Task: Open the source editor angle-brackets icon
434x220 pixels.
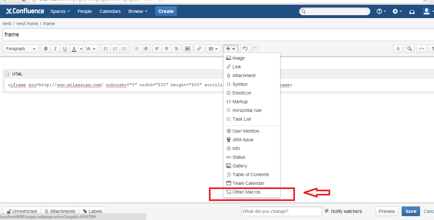Action: pos(421,49)
